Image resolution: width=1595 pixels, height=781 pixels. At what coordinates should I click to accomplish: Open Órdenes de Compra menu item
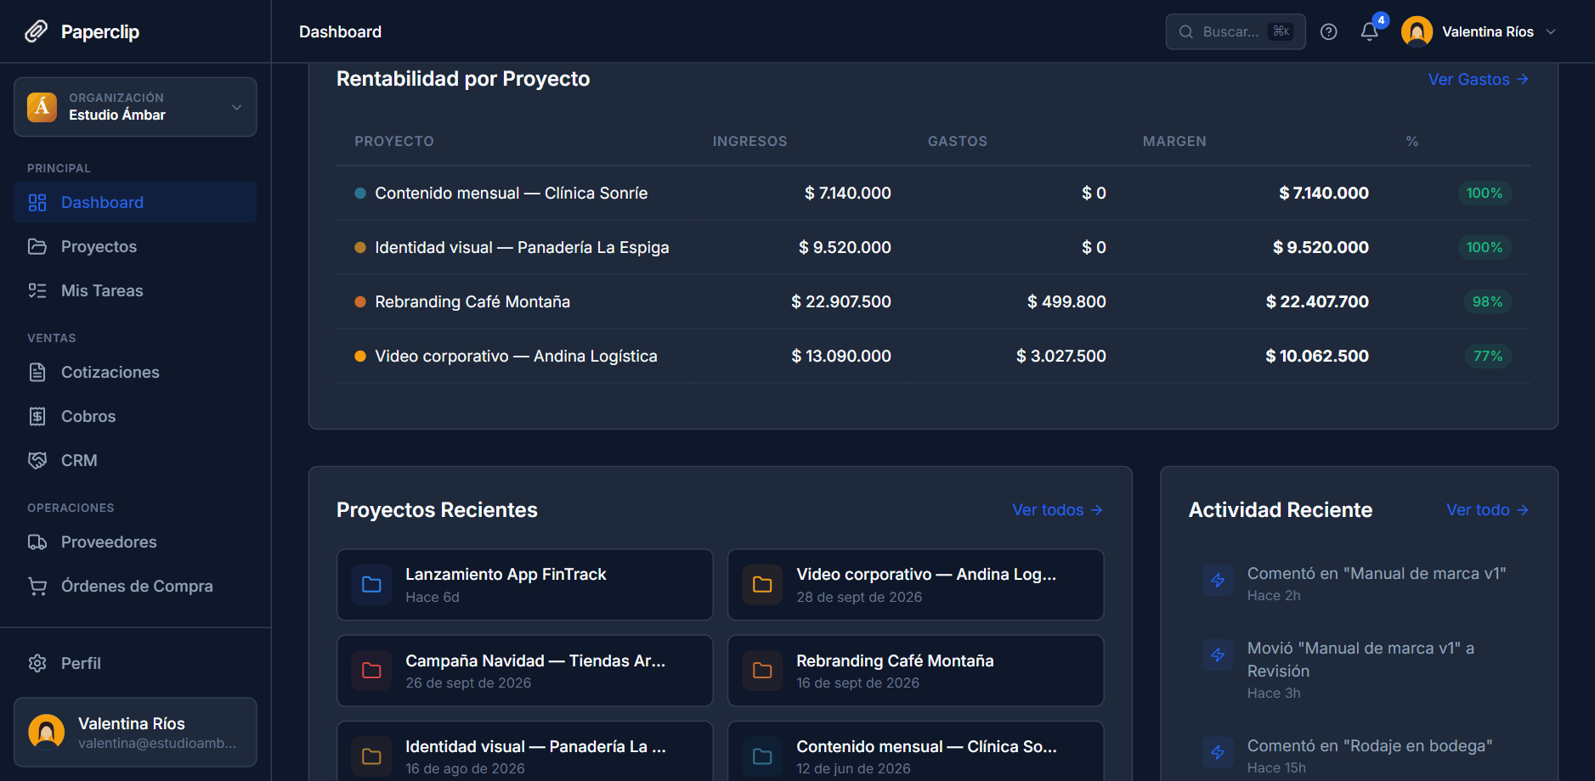[x=135, y=586]
